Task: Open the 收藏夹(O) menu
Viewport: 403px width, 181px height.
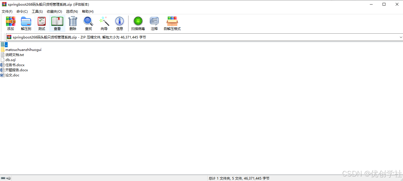Action: pos(54,12)
